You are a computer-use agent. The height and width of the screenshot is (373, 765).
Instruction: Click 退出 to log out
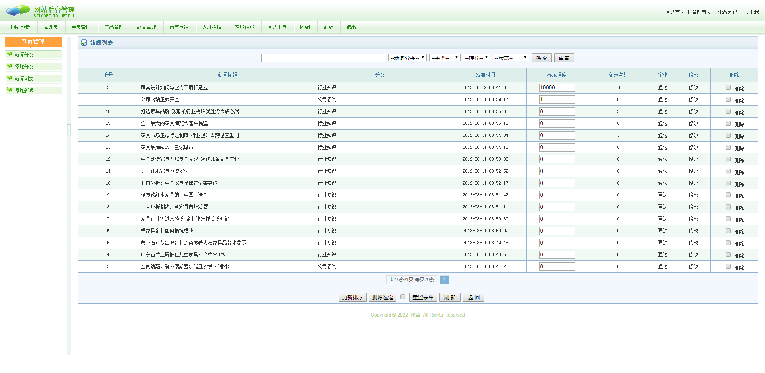[x=351, y=27]
